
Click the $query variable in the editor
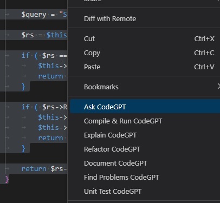pyautogui.click(x=34, y=15)
